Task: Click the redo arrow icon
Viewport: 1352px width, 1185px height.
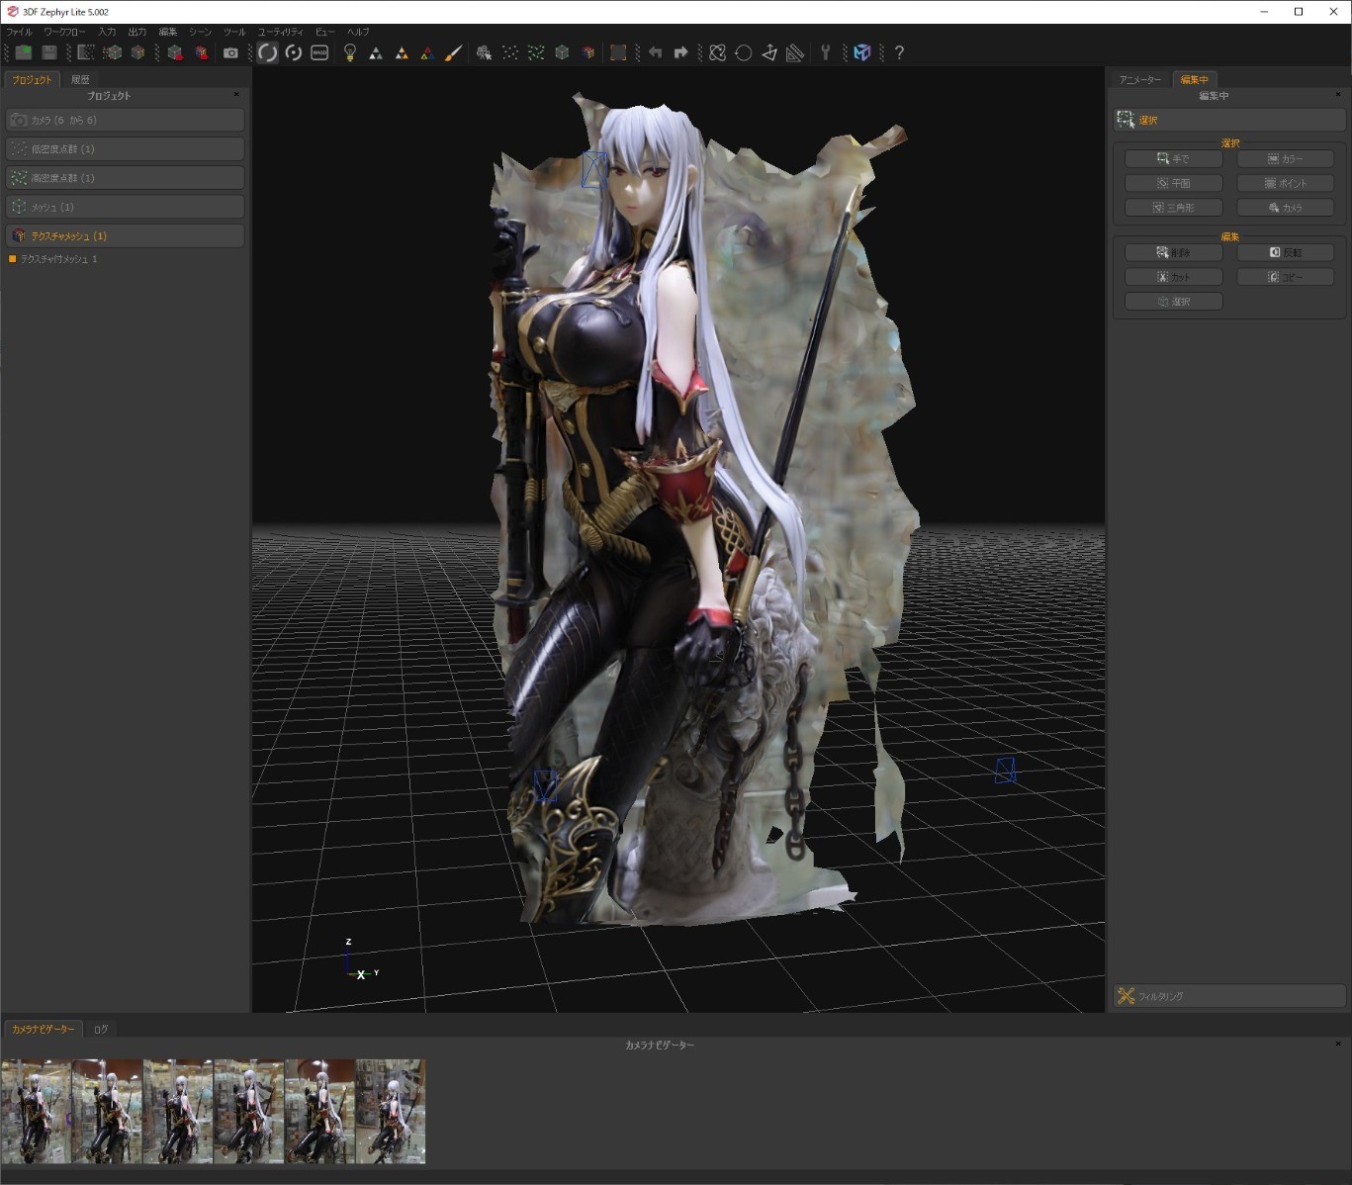Action: pos(680,52)
